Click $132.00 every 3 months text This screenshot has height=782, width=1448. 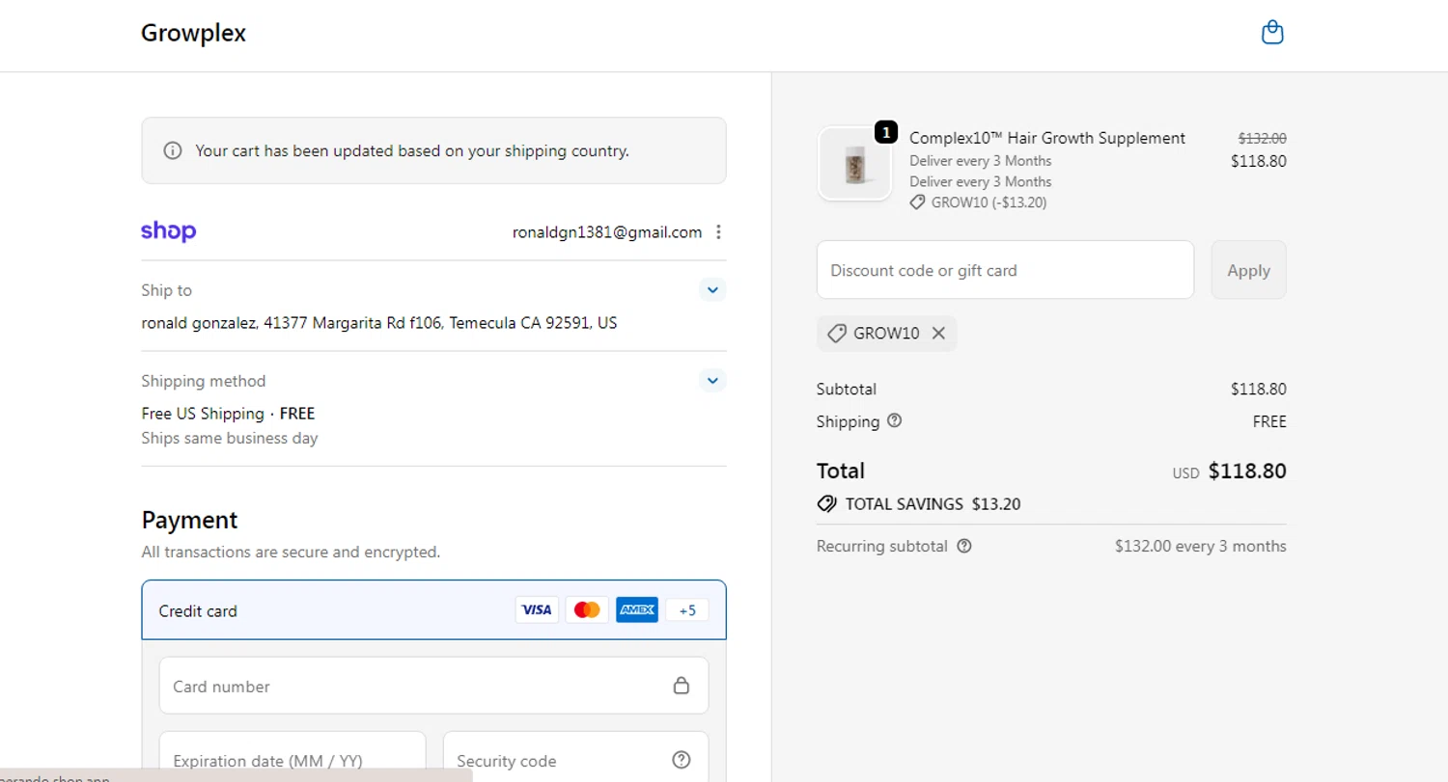pyautogui.click(x=1201, y=546)
